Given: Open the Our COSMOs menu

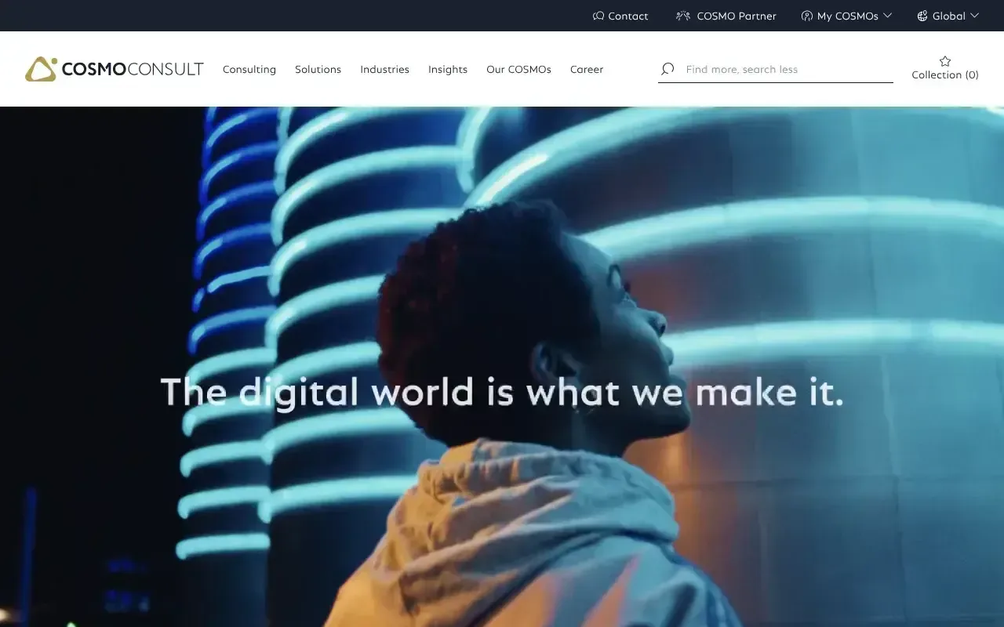Looking at the screenshot, I should coord(518,70).
